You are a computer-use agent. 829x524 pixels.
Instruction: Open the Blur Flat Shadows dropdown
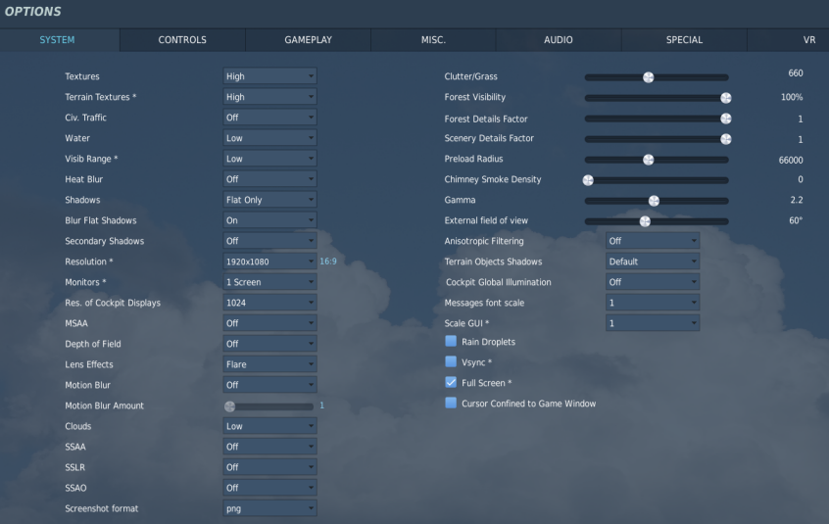[x=269, y=220]
